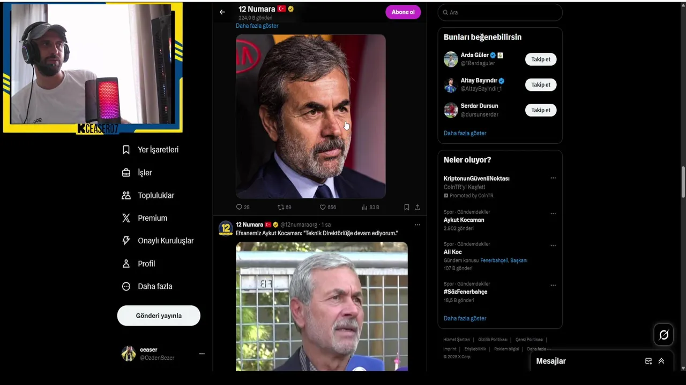
Task: Open the Aykut Kocaman portrait photo
Action: [311, 117]
